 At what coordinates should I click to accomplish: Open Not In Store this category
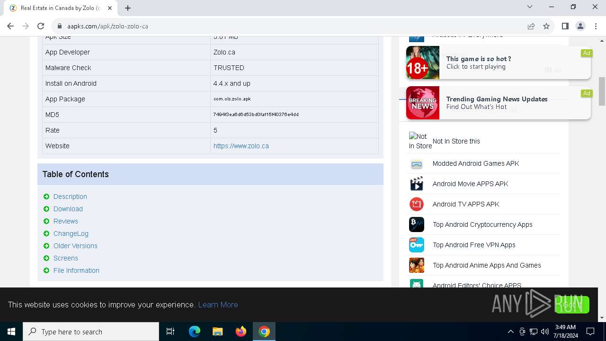pos(456,141)
